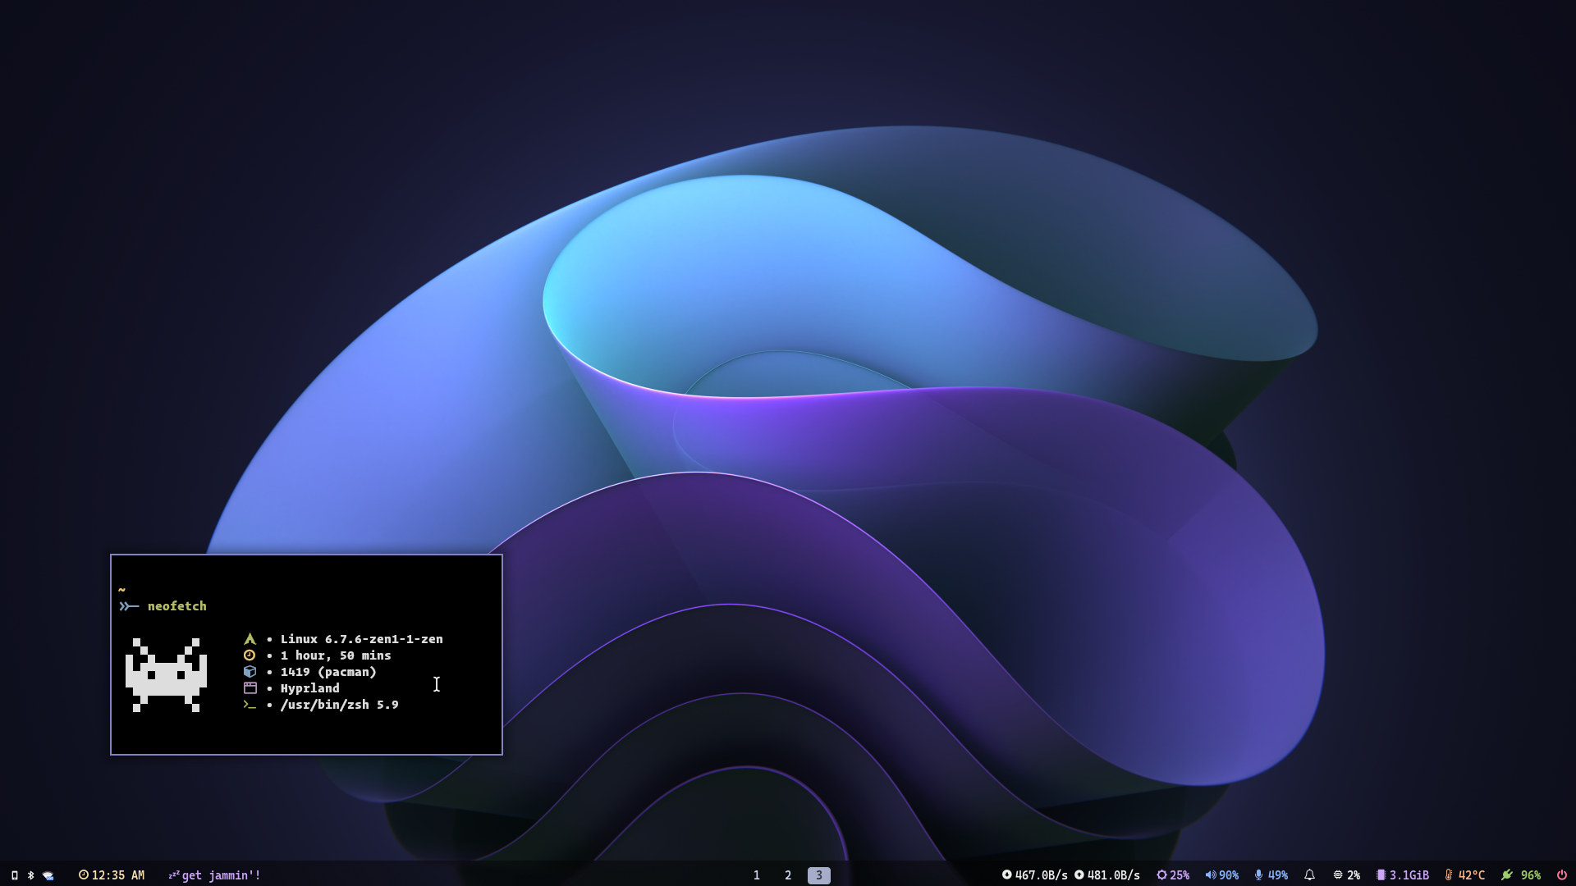
Task: Click the temperature 42°C indicator
Action: (1464, 875)
